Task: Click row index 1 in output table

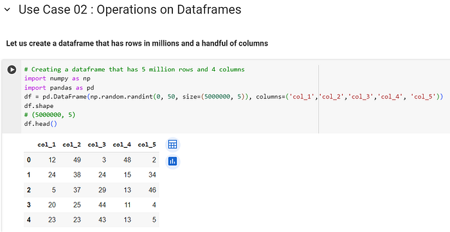Action: coord(29,175)
